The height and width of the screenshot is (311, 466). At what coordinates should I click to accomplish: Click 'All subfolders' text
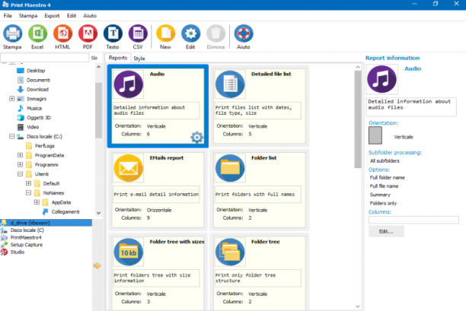[x=385, y=161]
